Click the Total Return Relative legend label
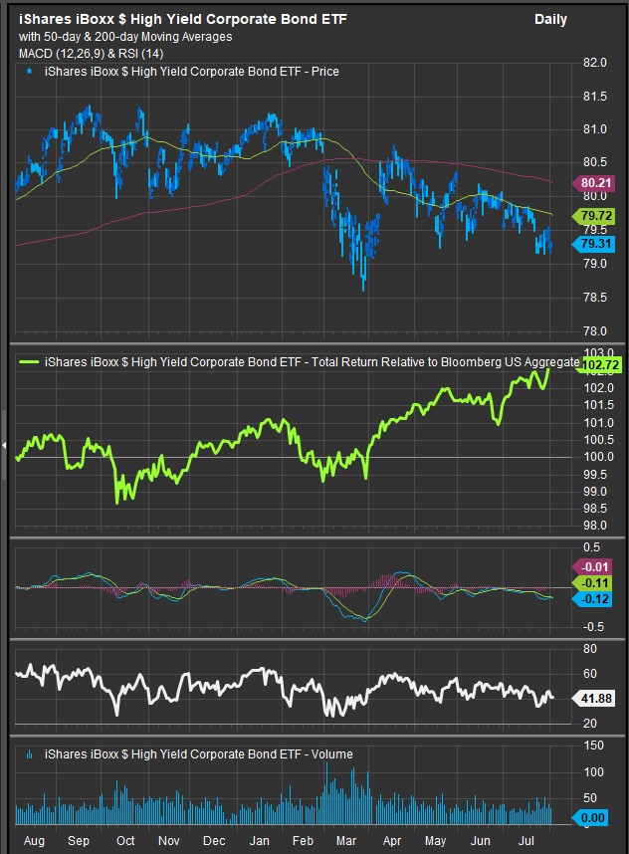 tap(313, 362)
